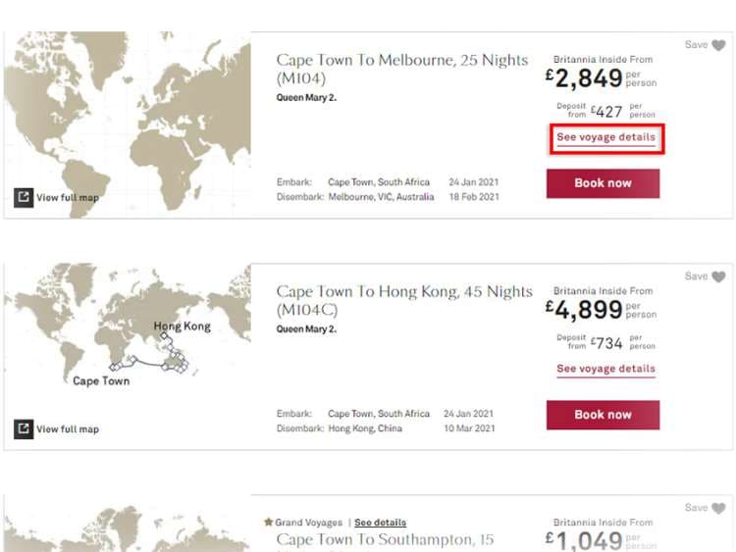Screen dimensions: 736x552
Task: Click the Hong Kong label on the route map
Action: coord(182,326)
